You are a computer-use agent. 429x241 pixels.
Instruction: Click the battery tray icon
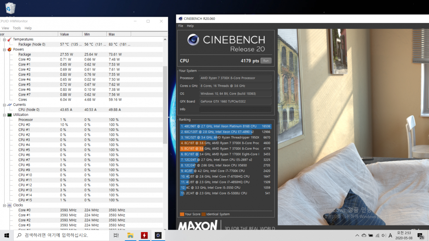click(x=371, y=235)
